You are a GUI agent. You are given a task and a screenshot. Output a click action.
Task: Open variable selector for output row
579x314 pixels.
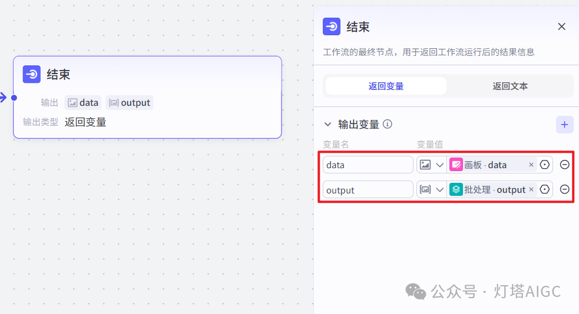tap(545, 189)
